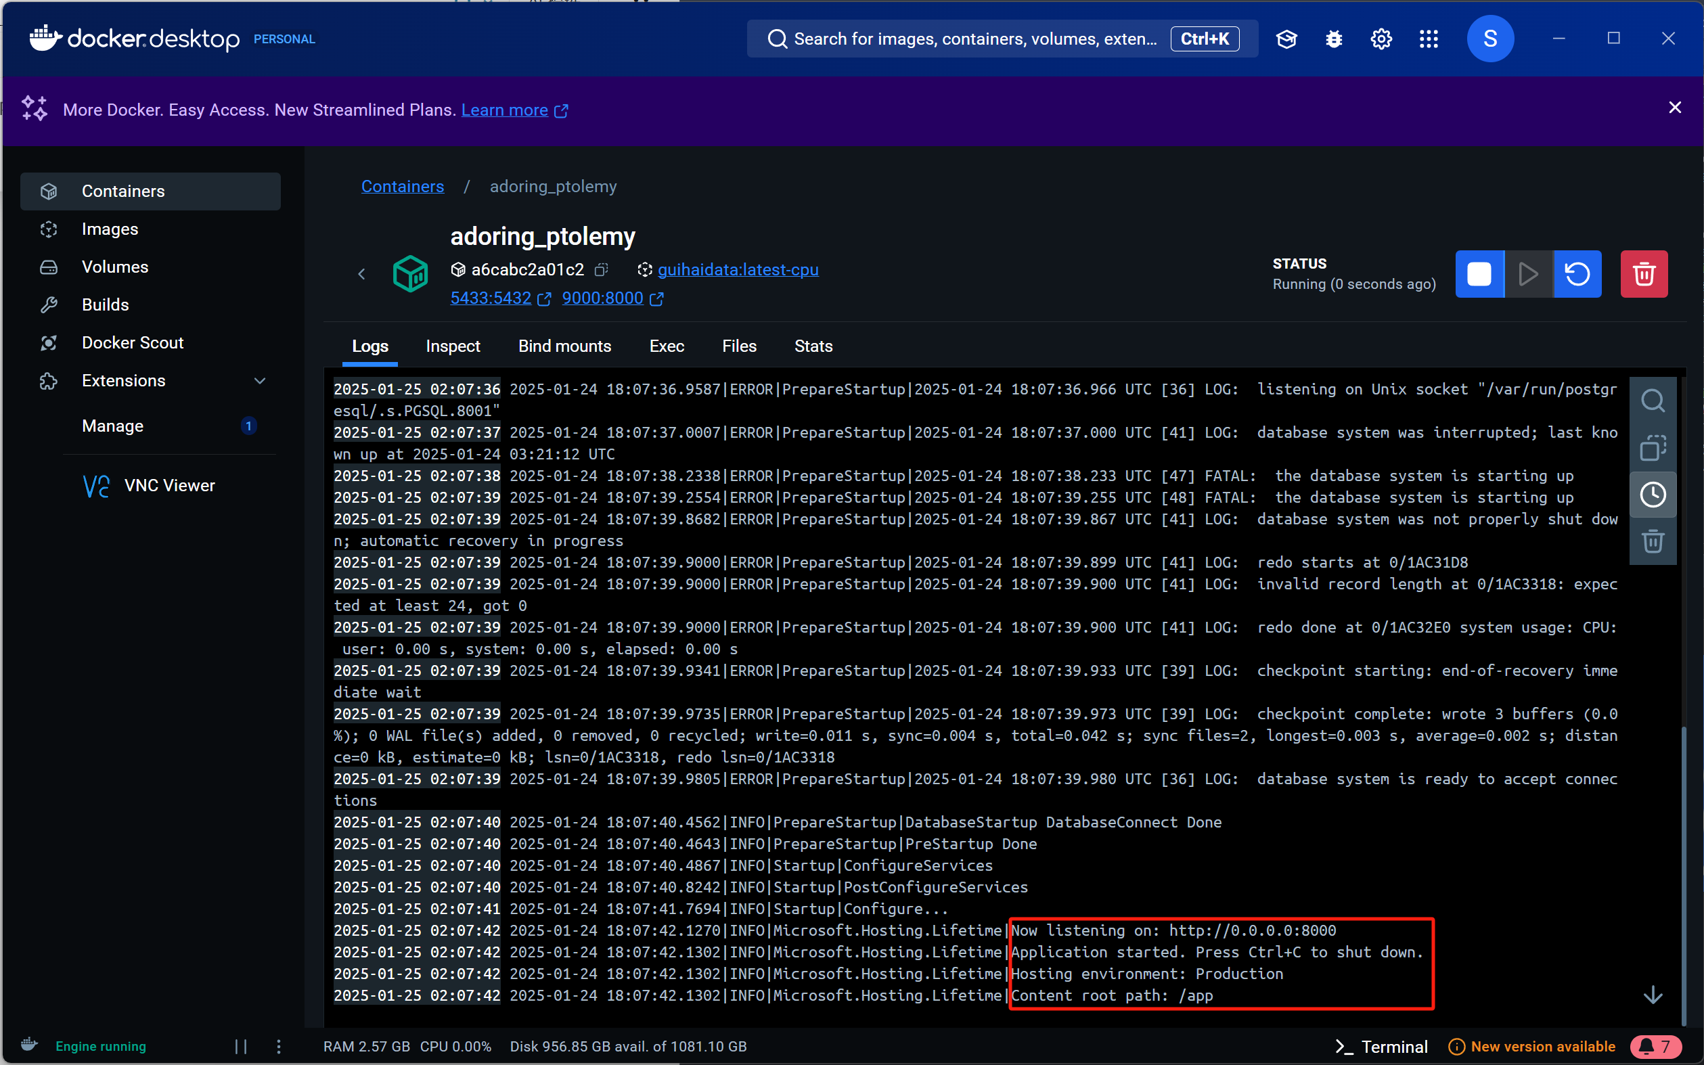Click log line 'Content root path: /app'
Screen dimensions: 1704x1065
pyautogui.click(x=1112, y=996)
